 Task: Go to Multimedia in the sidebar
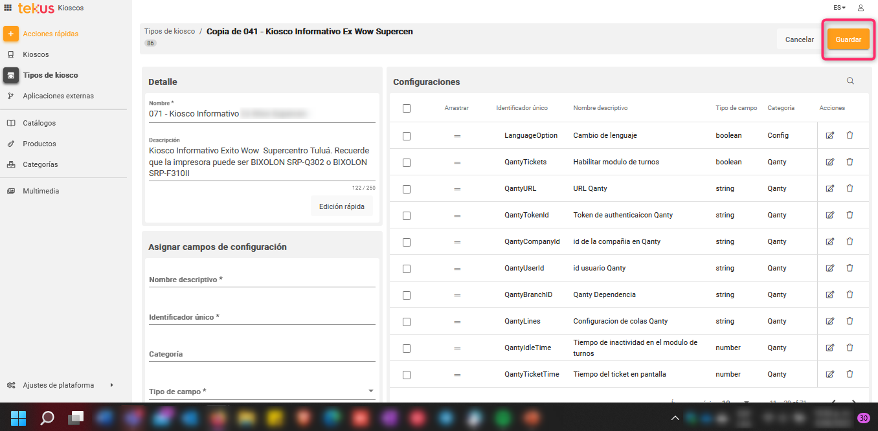click(x=41, y=191)
